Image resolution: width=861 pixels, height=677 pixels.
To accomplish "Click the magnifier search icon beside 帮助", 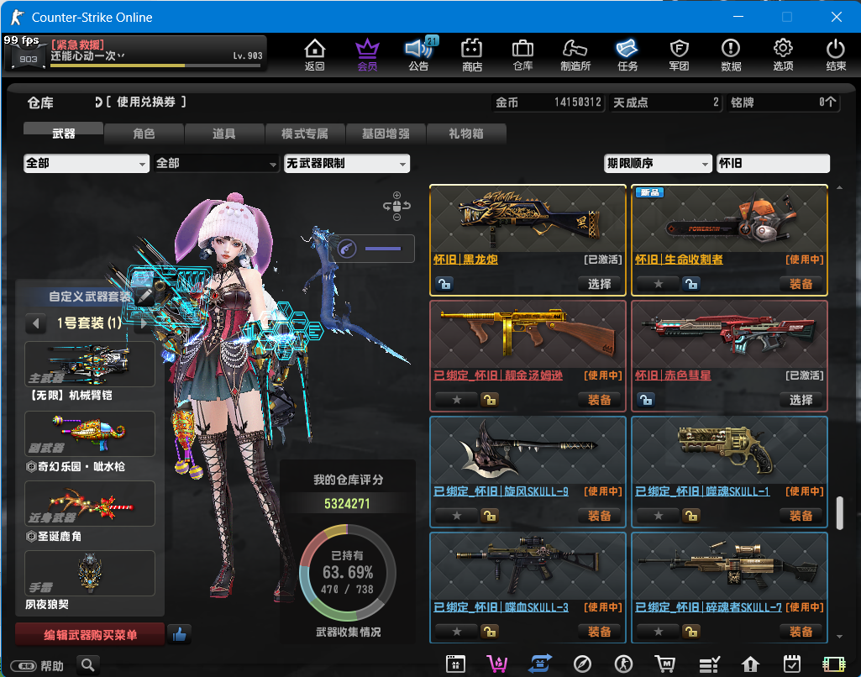I will pos(88,665).
